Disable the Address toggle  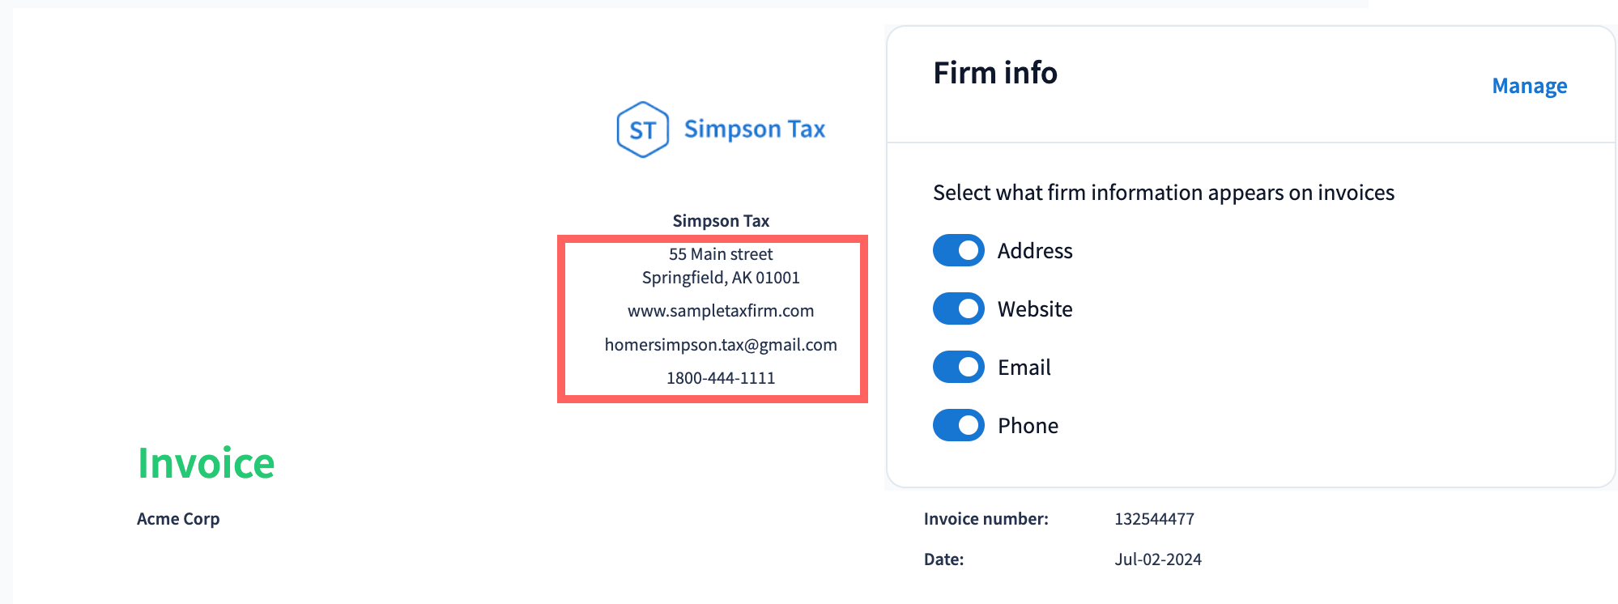tap(958, 251)
